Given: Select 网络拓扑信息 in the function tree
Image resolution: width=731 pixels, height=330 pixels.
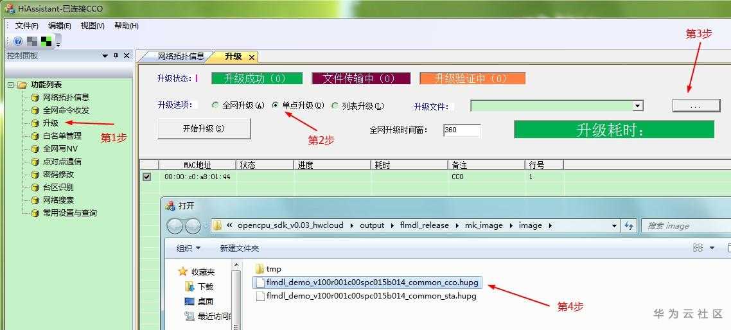Looking at the screenshot, I should click(66, 98).
